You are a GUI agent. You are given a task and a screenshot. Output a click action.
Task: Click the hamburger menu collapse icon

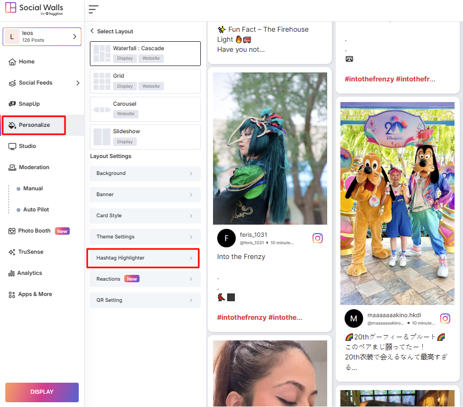point(94,10)
